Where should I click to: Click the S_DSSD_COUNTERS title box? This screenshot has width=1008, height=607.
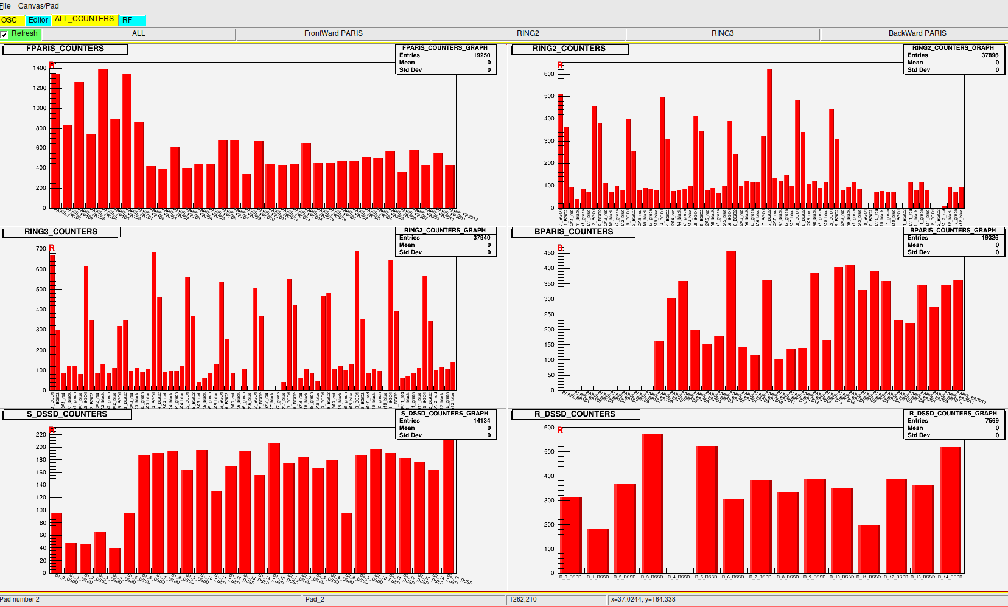click(67, 414)
